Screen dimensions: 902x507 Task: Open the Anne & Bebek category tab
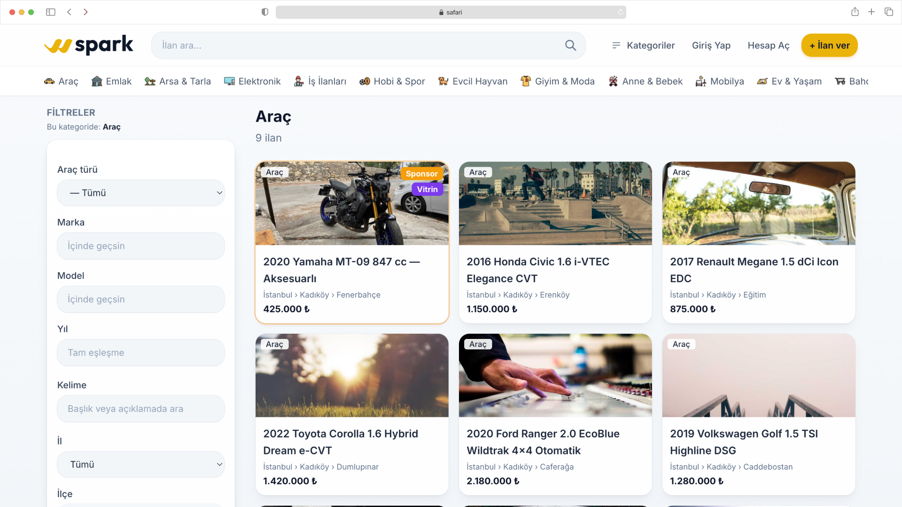[645, 81]
